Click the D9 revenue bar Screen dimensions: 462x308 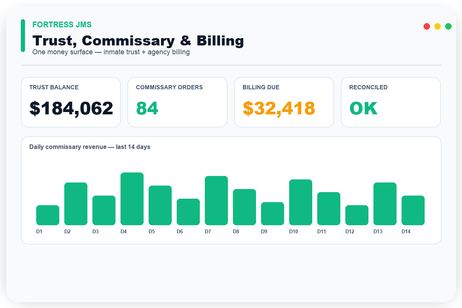[x=273, y=214]
